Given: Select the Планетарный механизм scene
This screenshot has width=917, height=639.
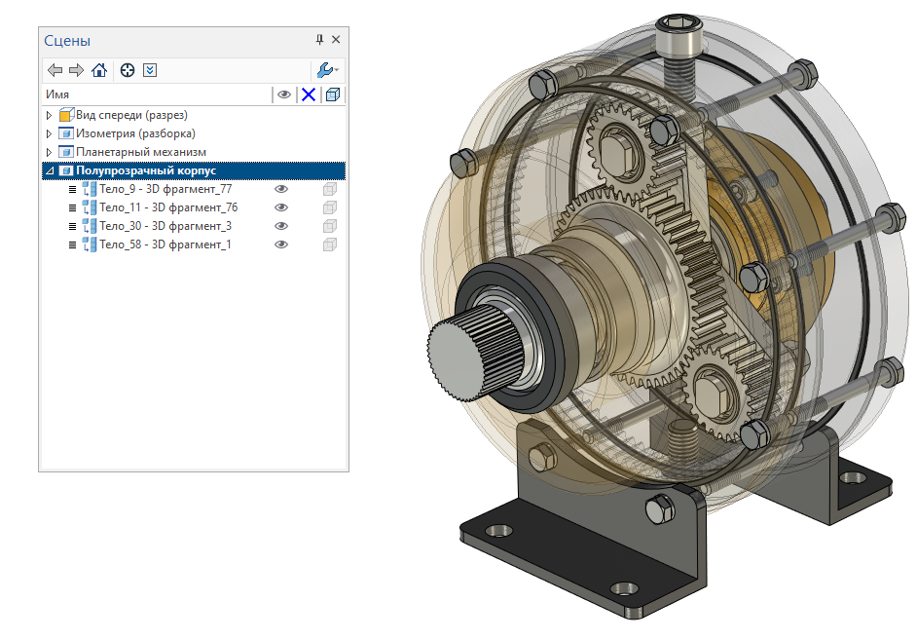Looking at the screenshot, I should click(x=140, y=152).
